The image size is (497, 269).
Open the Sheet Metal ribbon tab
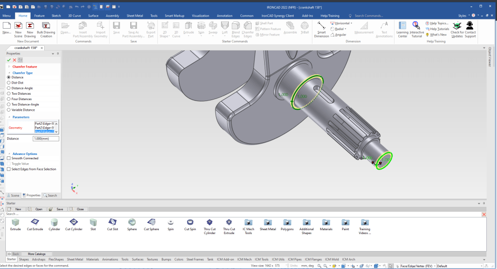pyautogui.click(x=134, y=16)
